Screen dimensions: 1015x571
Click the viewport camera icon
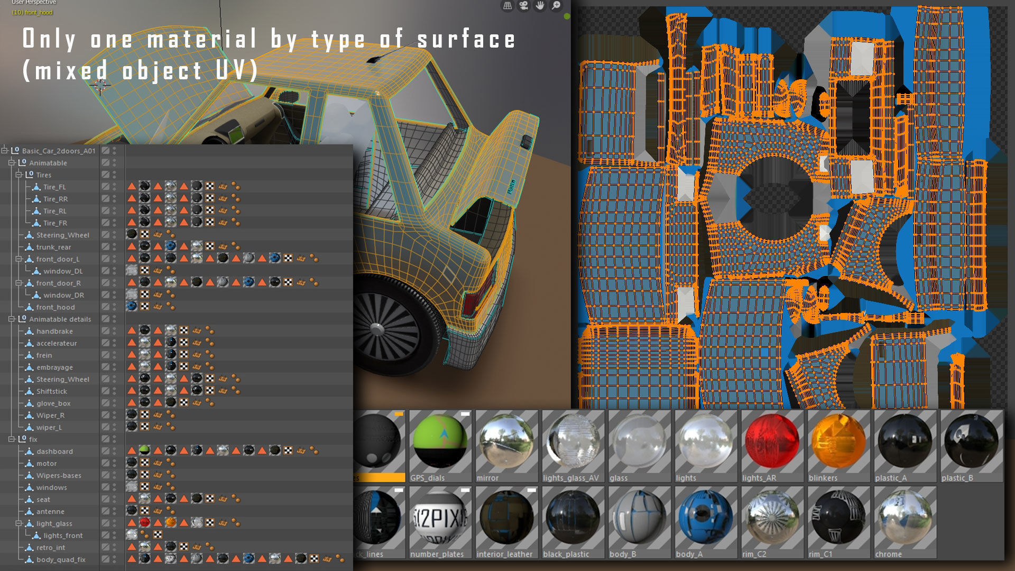pos(523,6)
